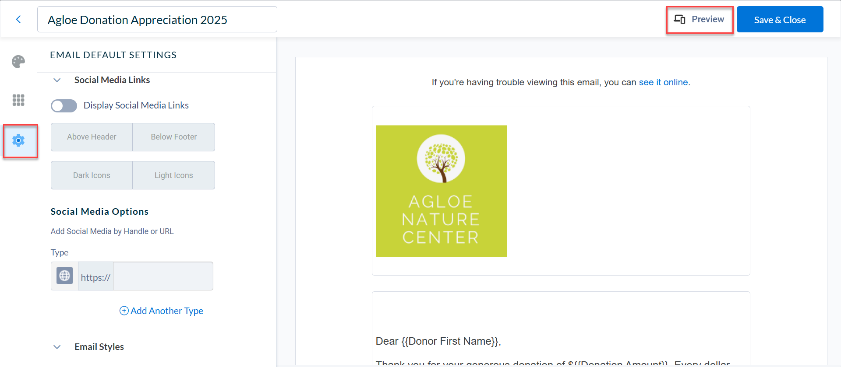
Task: Open the settings gear icon in sidebar
Action: (x=18, y=140)
